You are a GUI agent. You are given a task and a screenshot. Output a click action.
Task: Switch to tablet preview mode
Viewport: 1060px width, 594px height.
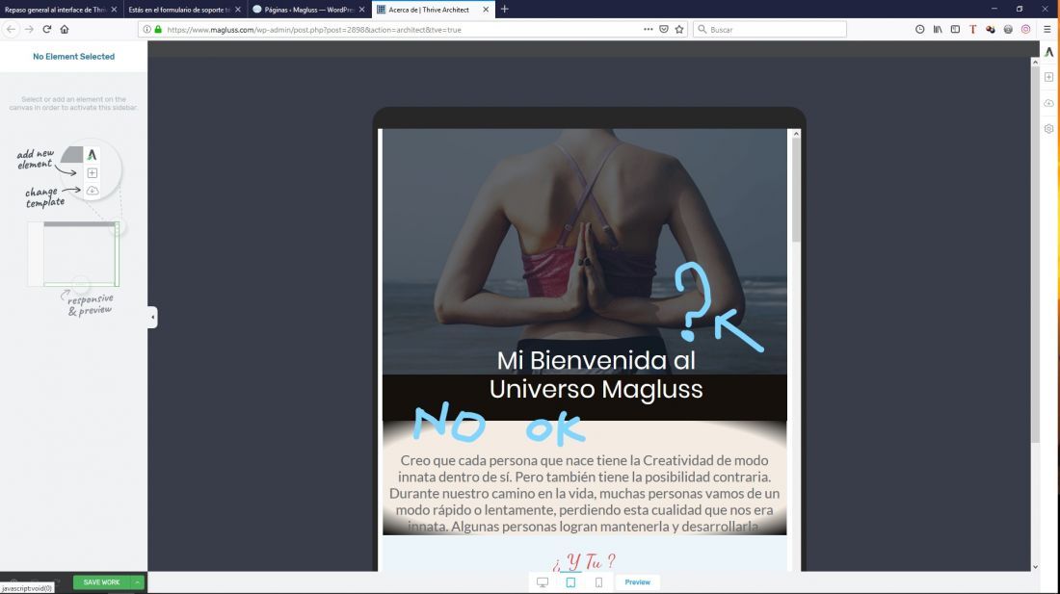tap(570, 581)
